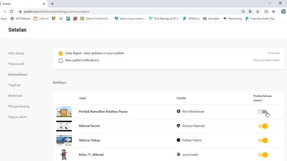Reload the page with the refresh icon
Screen dimensions: 287x161
[11, 12]
